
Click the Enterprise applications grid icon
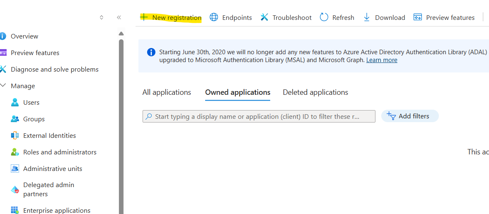click(15, 210)
